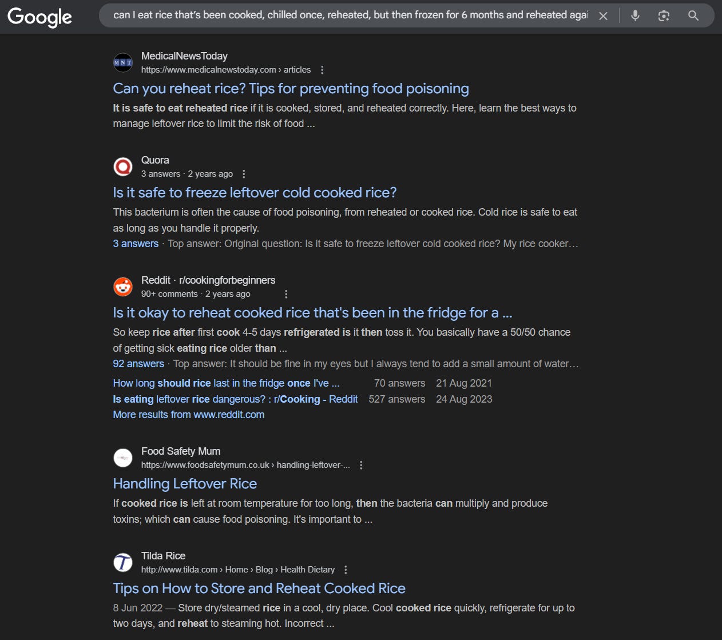Click the Food Safety Mum favicon

[123, 458]
